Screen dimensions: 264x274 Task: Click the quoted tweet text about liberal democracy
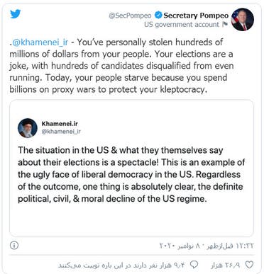point(131,175)
